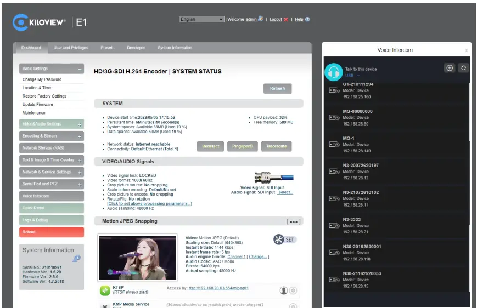477x308 pixels.
Task: Click the Refresh button
Action: click(x=277, y=88)
